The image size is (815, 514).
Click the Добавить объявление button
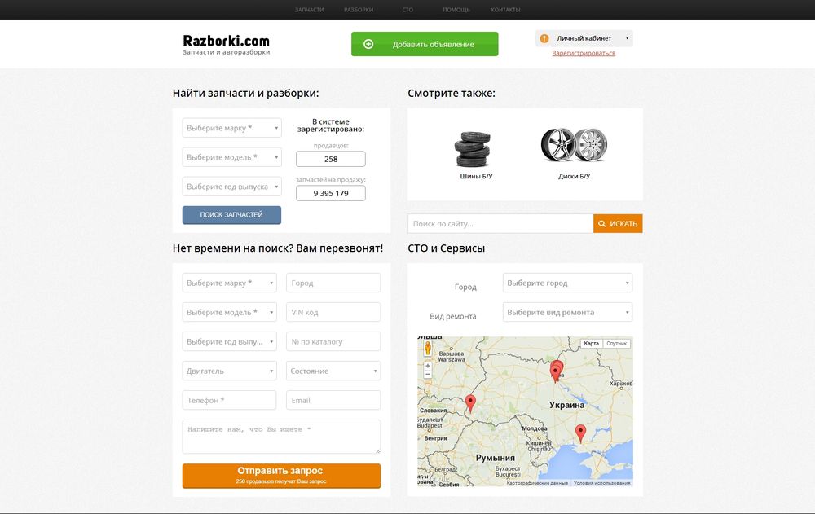[425, 44]
